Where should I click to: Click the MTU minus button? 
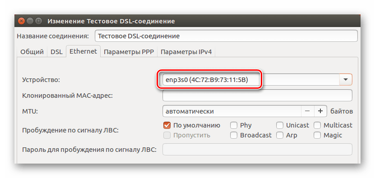coord(307,111)
